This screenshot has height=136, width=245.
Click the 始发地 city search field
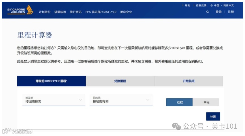[54, 100]
